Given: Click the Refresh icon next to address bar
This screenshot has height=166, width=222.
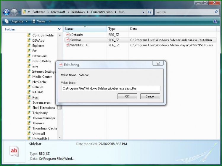Looking at the screenshot, I should click(x=150, y=12).
